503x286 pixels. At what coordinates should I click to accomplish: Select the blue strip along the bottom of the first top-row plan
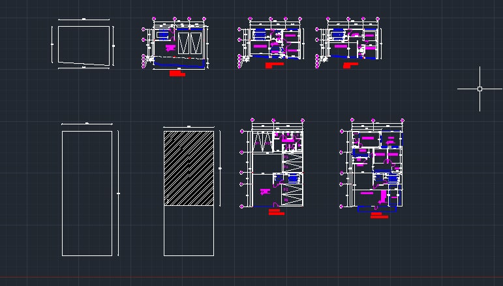click(180, 63)
